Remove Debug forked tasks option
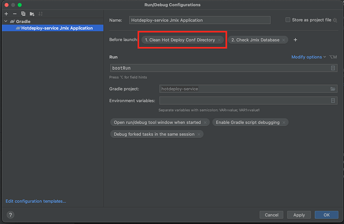The height and width of the screenshot is (224, 344). (x=199, y=134)
